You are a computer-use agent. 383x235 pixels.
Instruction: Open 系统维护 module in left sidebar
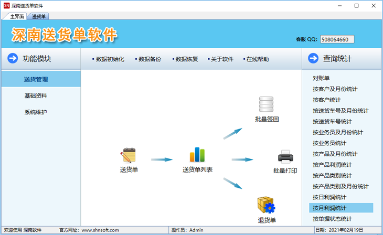(x=36, y=112)
